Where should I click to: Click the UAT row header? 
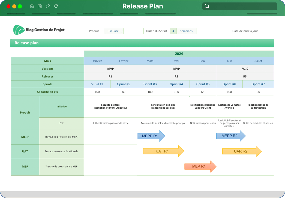tap(25, 151)
